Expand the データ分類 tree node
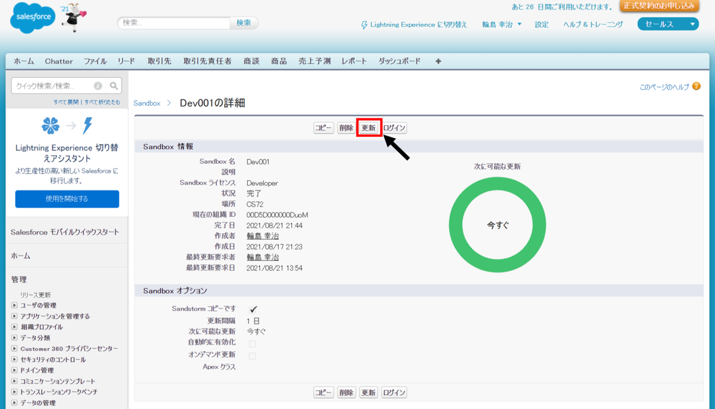Viewport: 715px width, 409px height. (14, 338)
